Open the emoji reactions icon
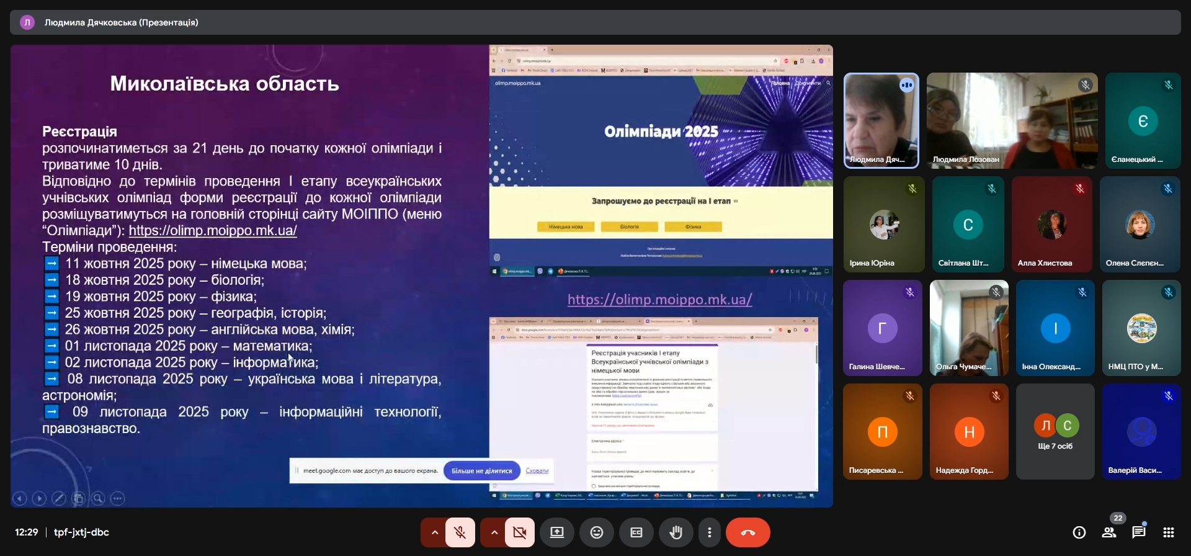The width and height of the screenshot is (1191, 556). point(597,532)
